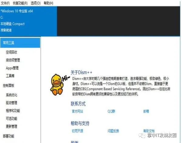Screen dimensions: 182x143
Task: Open the 问题反馈 link
Action: click(x=113, y=131)
